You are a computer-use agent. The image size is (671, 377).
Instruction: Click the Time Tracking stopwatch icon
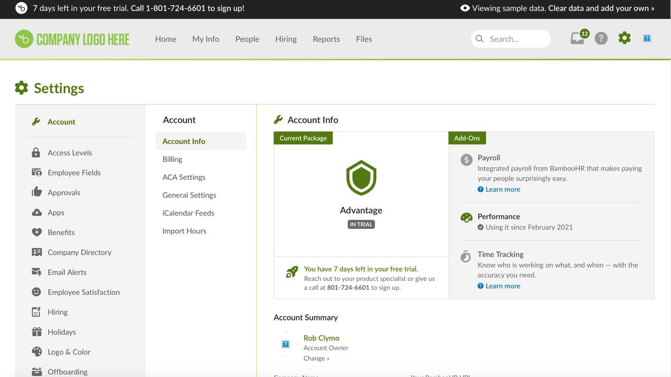[x=466, y=256]
